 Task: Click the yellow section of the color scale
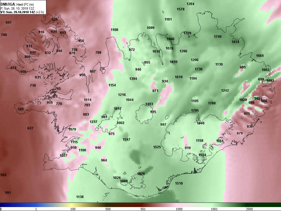coord(71,205)
